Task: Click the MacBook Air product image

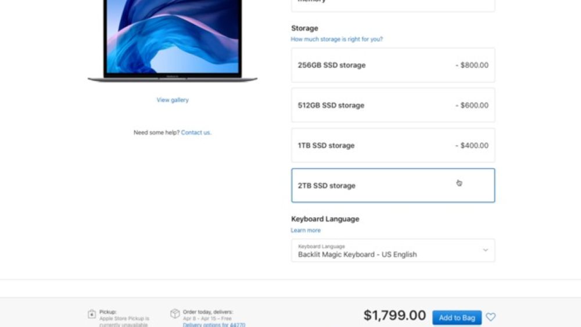Action: pos(173,40)
